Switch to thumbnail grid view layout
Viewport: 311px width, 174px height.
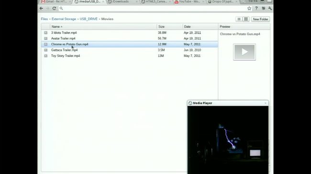[x=246, y=19]
